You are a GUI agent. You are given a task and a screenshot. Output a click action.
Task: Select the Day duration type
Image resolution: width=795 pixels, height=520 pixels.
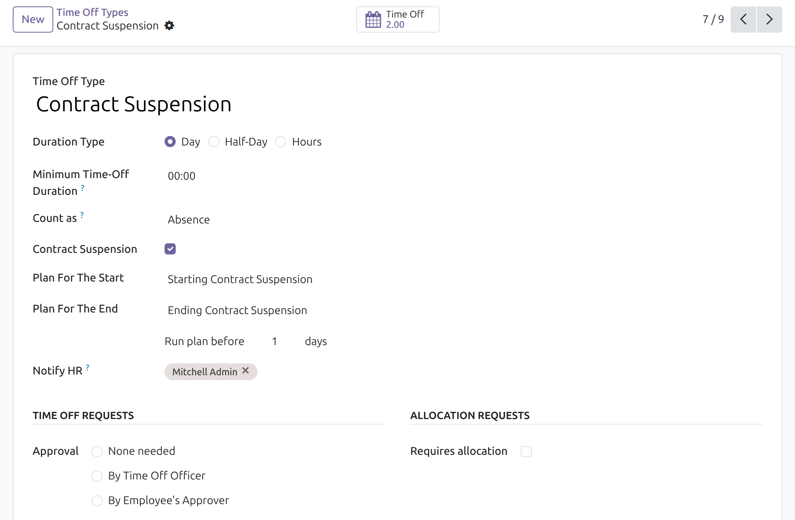pyautogui.click(x=170, y=142)
